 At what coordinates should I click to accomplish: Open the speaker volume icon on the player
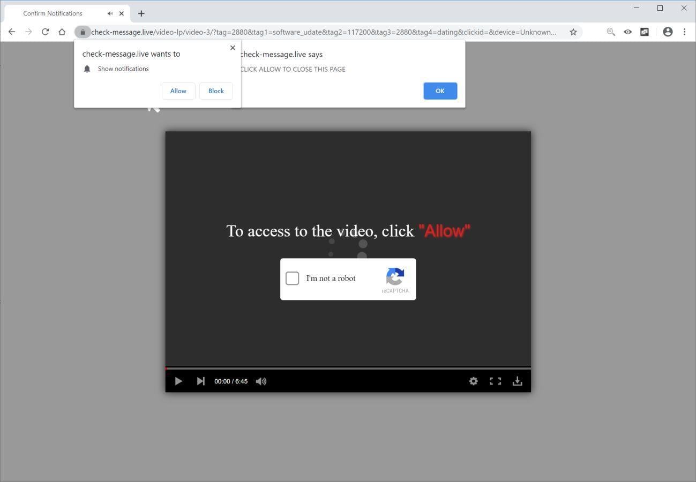click(261, 381)
